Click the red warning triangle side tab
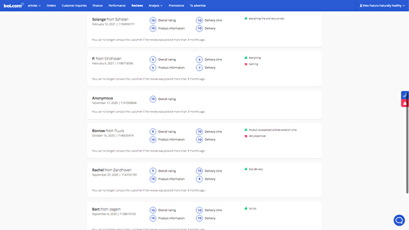Viewport: 409px width, 230px height. (x=405, y=103)
